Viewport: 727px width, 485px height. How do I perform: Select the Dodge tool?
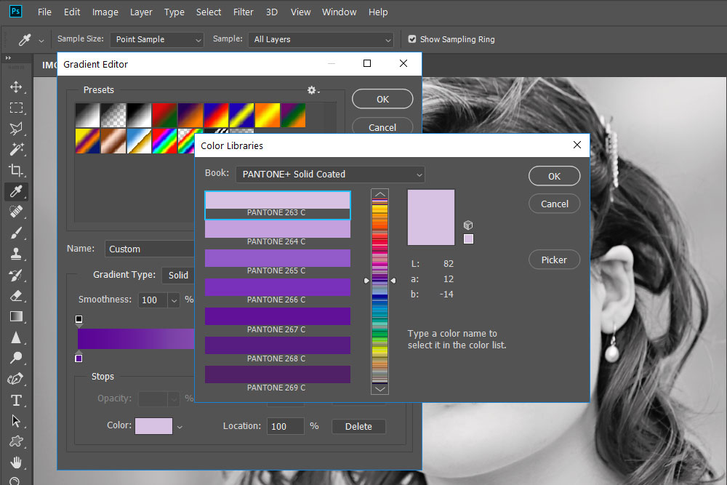point(16,358)
